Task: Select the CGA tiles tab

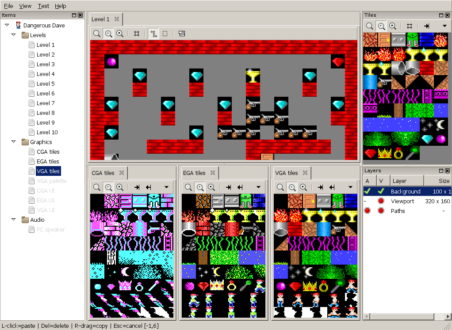Action: [103, 173]
